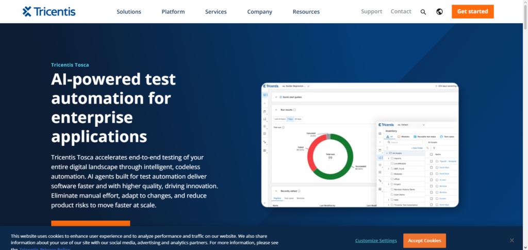Click the Recently edited info icon

point(299,191)
